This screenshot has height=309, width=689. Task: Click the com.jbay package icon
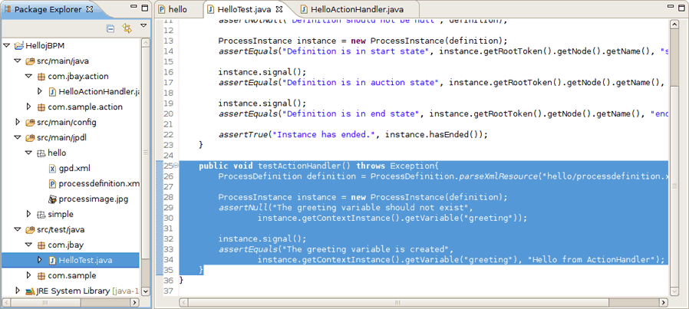click(x=41, y=245)
